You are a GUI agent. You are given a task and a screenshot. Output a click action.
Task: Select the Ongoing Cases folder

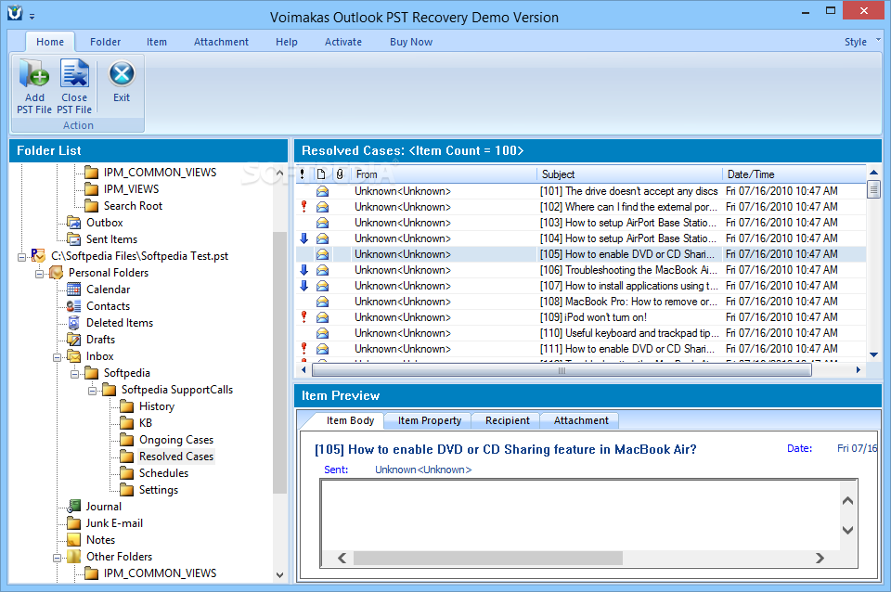click(176, 440)
